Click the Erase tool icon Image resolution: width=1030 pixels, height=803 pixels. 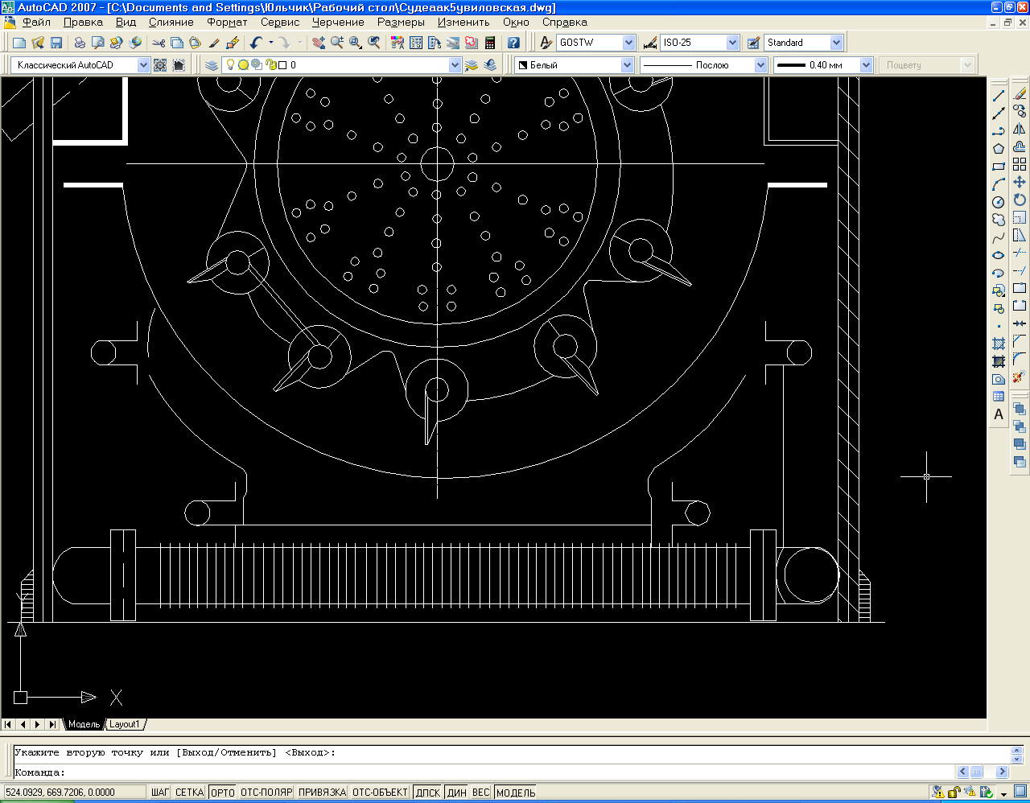point(1020,94)
